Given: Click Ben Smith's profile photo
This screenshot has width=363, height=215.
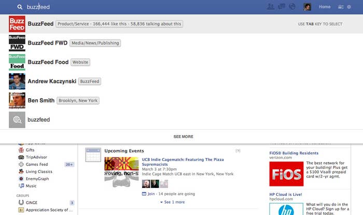Looking at the screenshot, I should tap(17, 100).
